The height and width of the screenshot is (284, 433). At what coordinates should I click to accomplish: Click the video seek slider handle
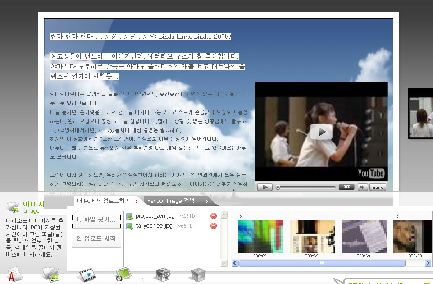coord(278,187)
